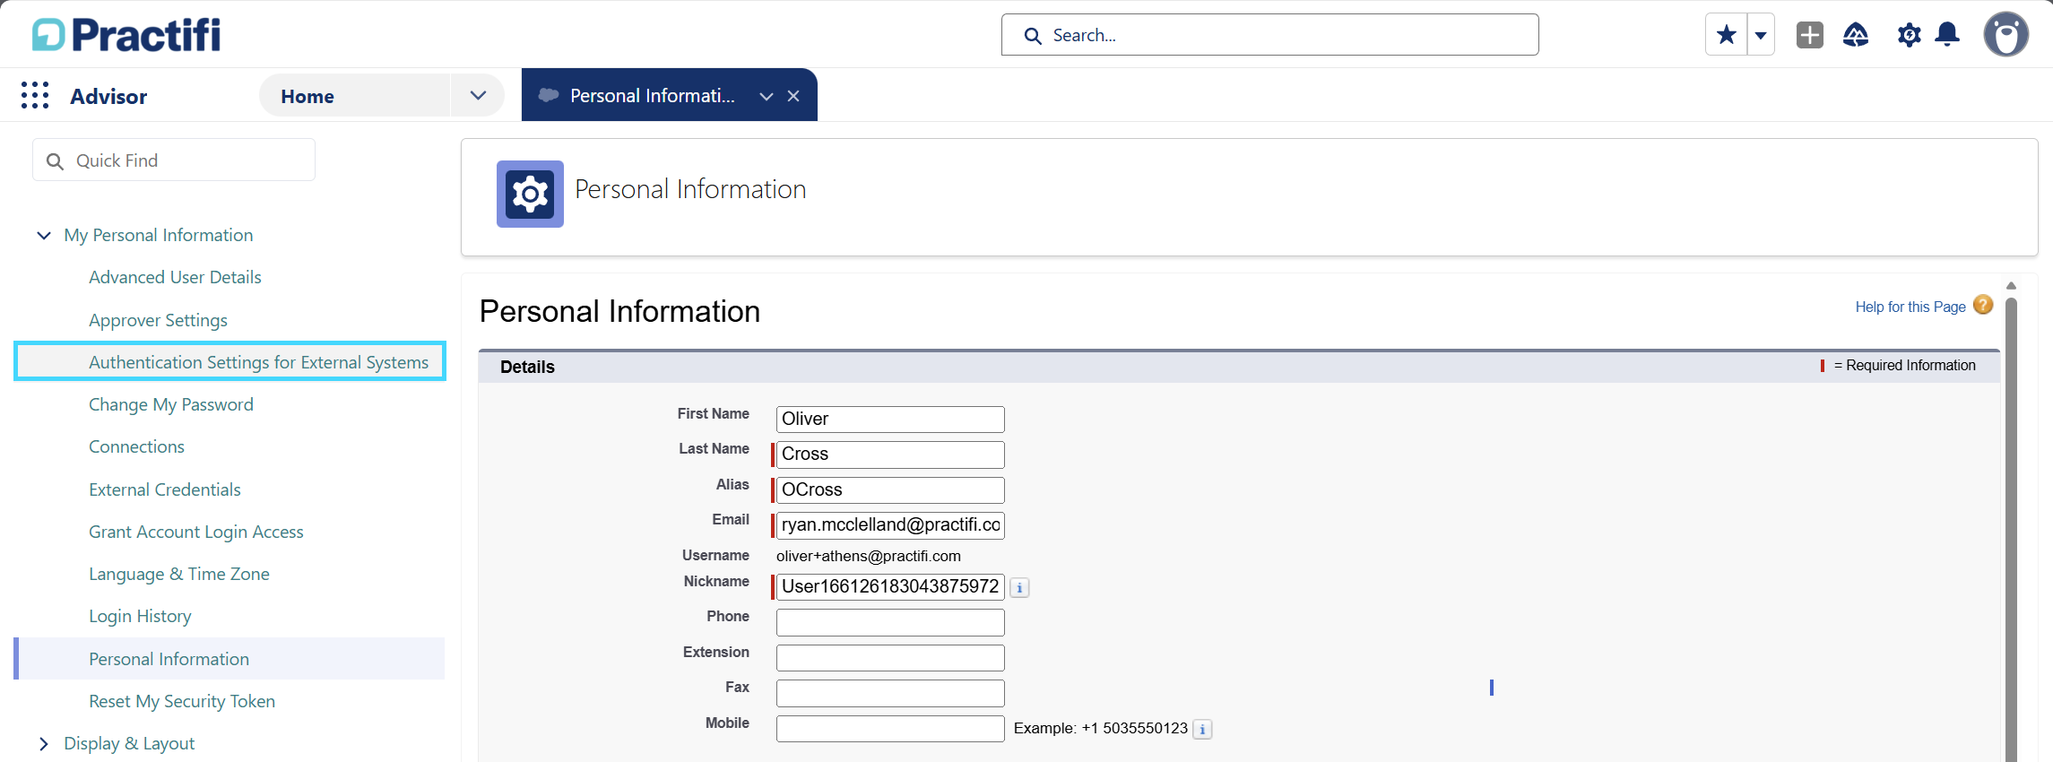Viewport: 2053px width, 762px height.
Task: Open the Home navigation dropdown chevron
Action: (x=478, y=96)
